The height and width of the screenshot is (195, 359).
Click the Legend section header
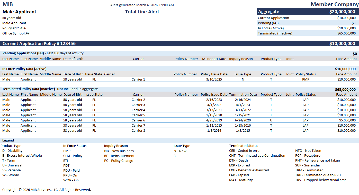[x=179, y=140]
